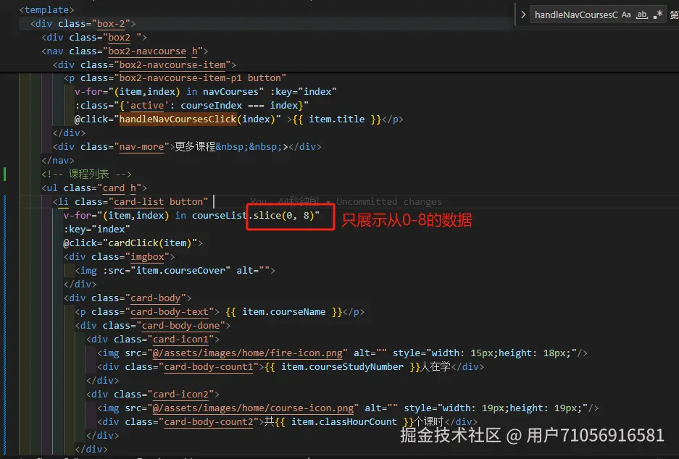Toggle Use Regular Expression (.*) option
The image size is (679, 459).
tap(658, 14)
